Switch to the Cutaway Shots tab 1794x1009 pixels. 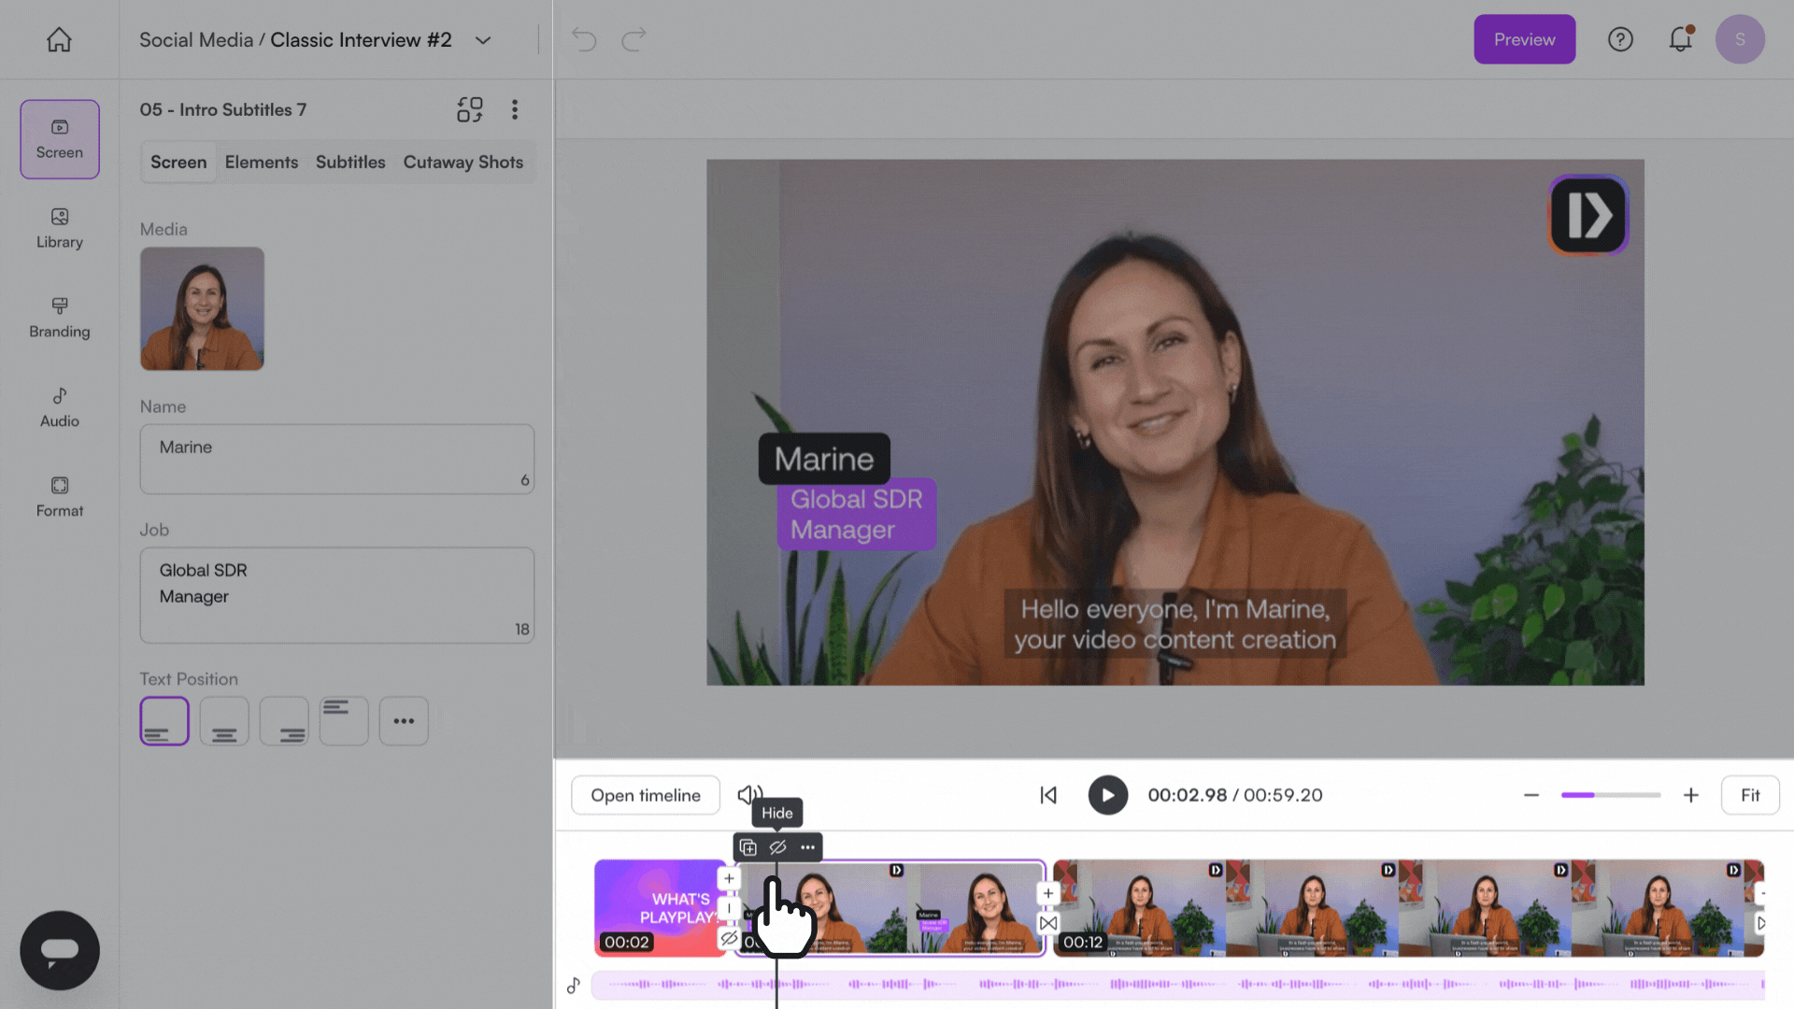(463, 162)
